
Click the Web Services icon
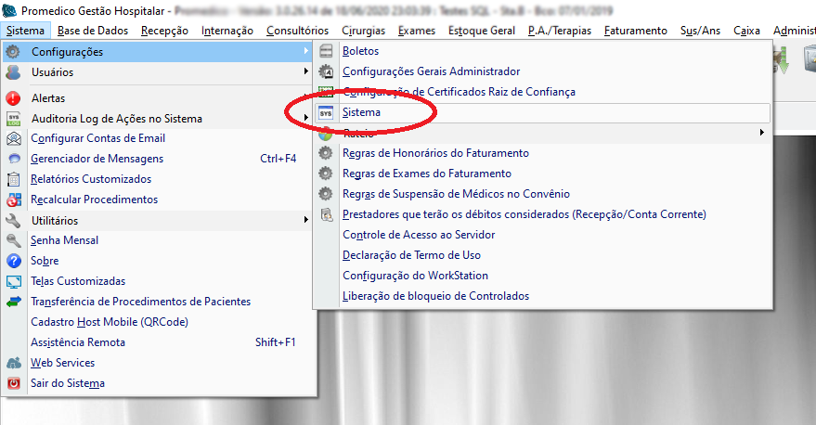pos(14,363)
